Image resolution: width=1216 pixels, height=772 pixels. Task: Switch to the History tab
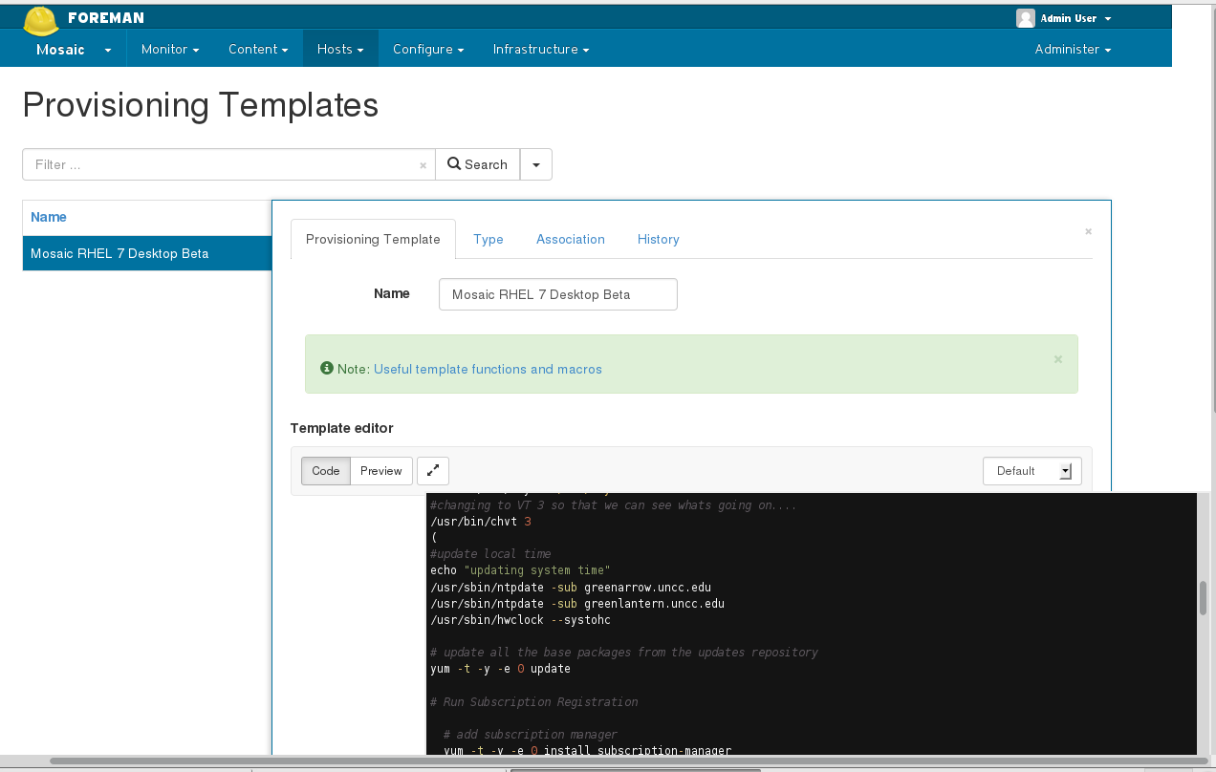[x=659, y=239]
